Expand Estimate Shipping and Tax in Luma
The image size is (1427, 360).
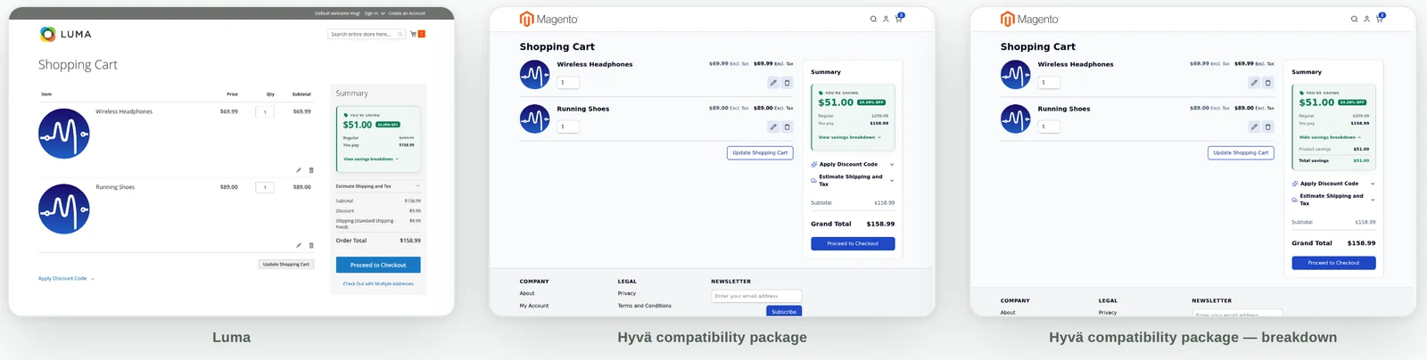click(x=378, y=186)
